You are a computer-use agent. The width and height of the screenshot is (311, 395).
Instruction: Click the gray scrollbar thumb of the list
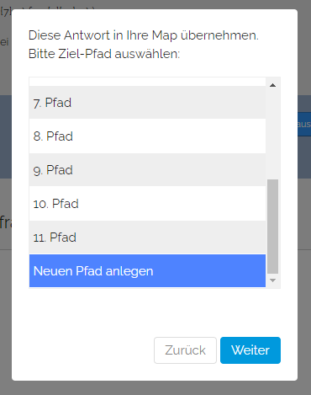pyautogui.click(x=272, y=227)
